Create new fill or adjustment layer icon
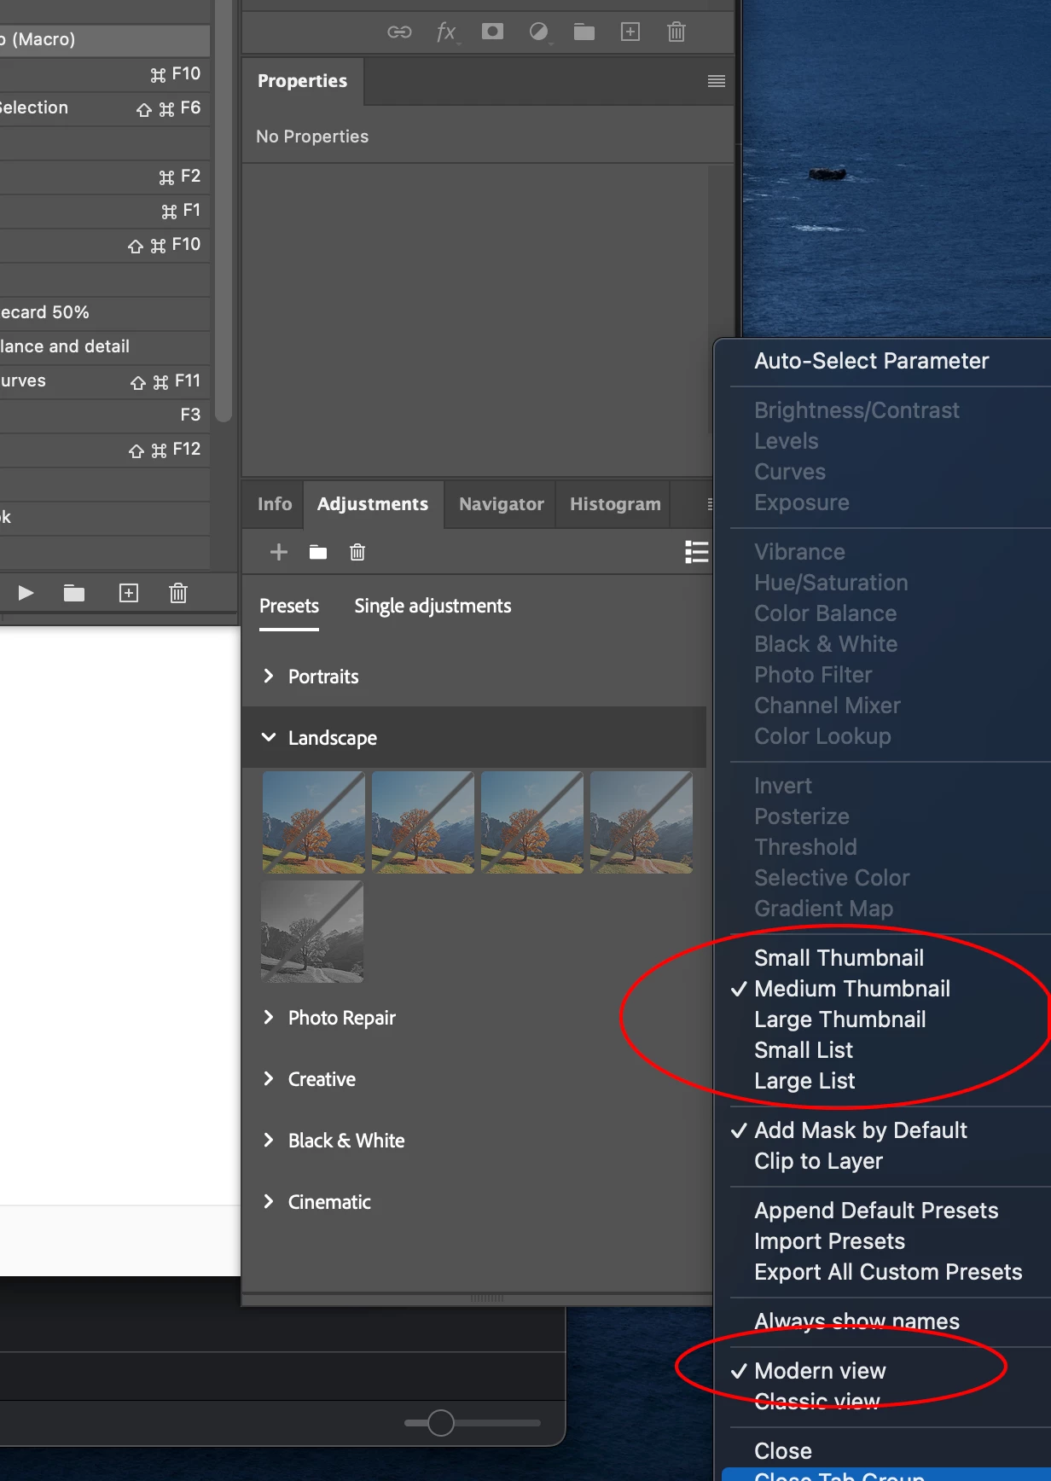1051x1481 pixels. (539, 32)
